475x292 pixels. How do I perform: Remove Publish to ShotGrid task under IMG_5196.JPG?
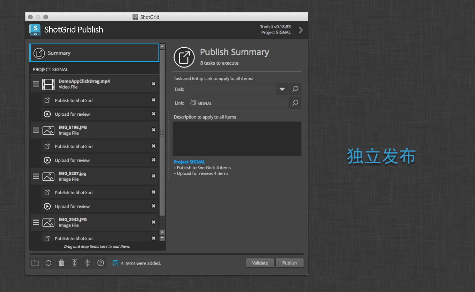[x=153, y=146]
